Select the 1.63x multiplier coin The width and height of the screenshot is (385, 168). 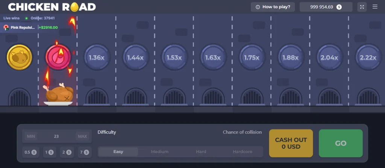coord(213,57)
